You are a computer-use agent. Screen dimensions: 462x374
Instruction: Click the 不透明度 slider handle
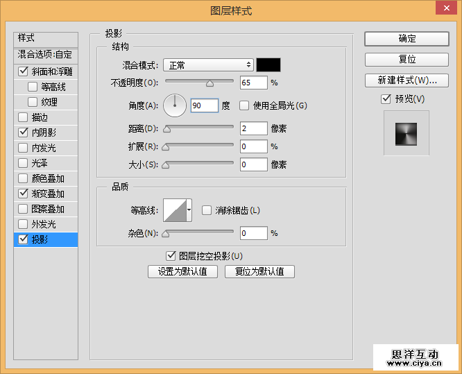(209, 83)
